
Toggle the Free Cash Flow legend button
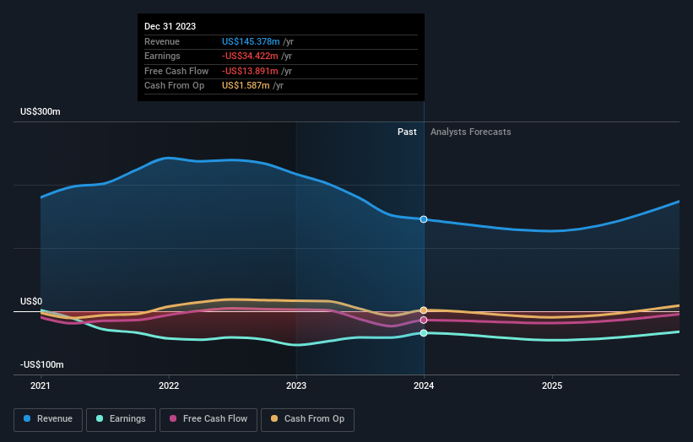[x=208, y=419]
